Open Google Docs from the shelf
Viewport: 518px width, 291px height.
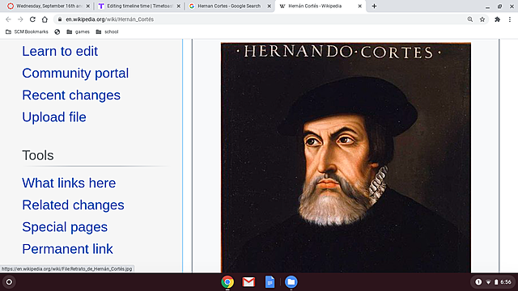[x=270, y=282]
